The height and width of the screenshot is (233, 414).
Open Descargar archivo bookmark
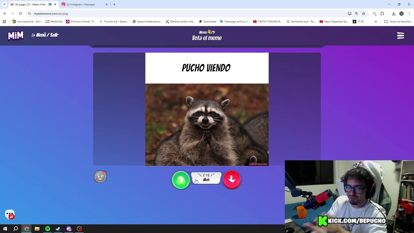pos(234,22)
